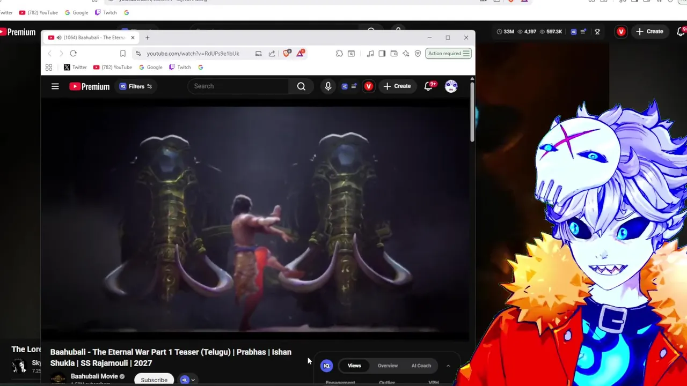This screenshot has height=386, width=687.
Task: Click the YouTube search input field
Action: pos(238,86)
